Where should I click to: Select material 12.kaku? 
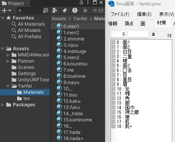[x=77, y=101]
